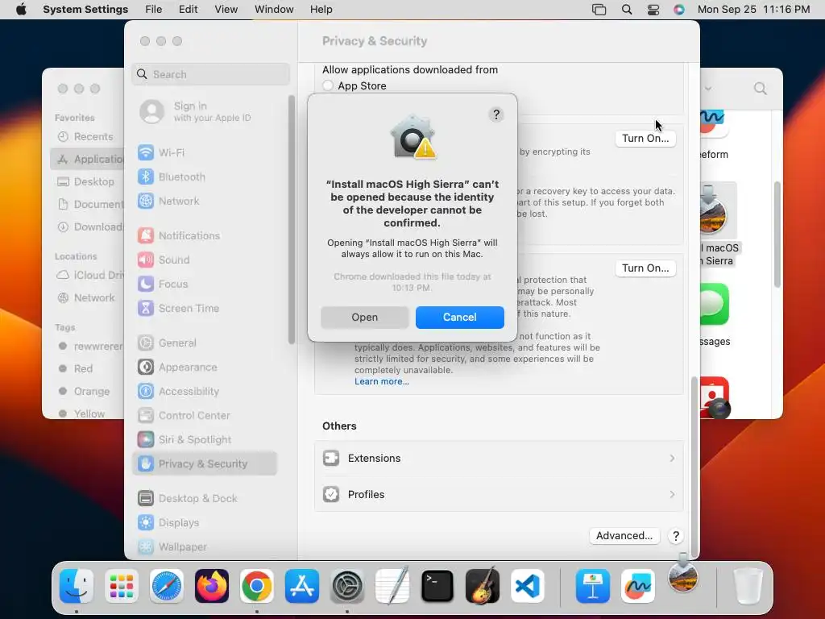The height and width of the screenshot is (619, 825).
Task: Open help button beside Advanced
Action: (x=676, y=536)
